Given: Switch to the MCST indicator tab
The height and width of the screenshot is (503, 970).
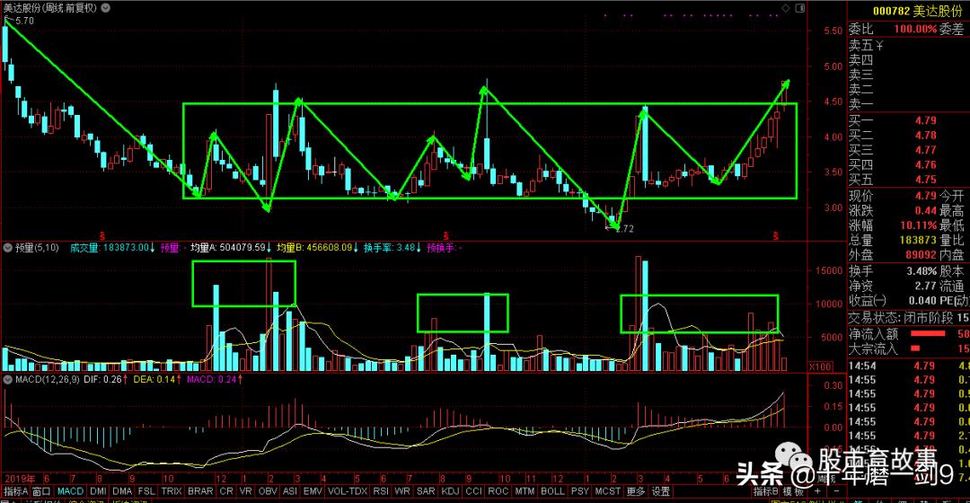Looking at the screenshot, I should [x=607, y=491].
